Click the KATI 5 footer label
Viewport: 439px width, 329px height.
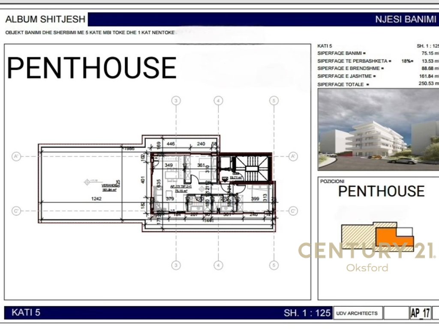tap(26, 312)
